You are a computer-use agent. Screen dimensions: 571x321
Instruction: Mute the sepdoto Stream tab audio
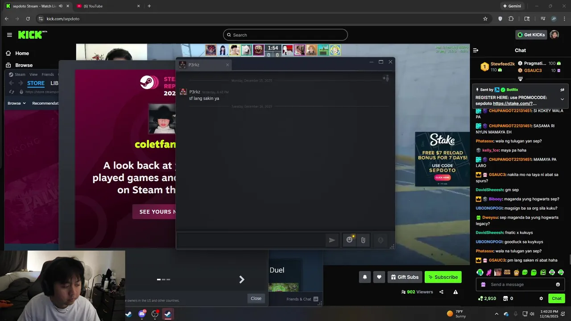click(x=61, y=6)
